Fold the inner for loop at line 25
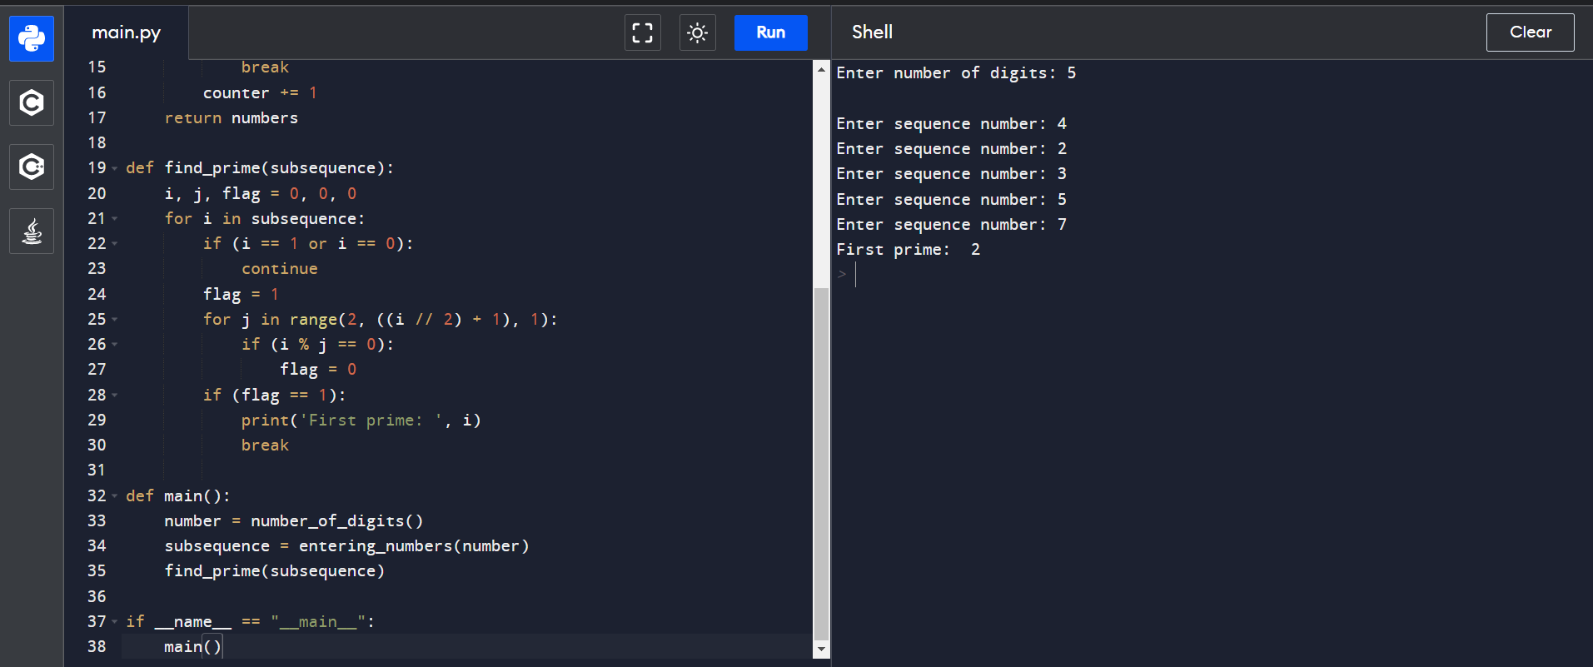Viewport: 1593px width, 667px height. click(x=115, y=320)
